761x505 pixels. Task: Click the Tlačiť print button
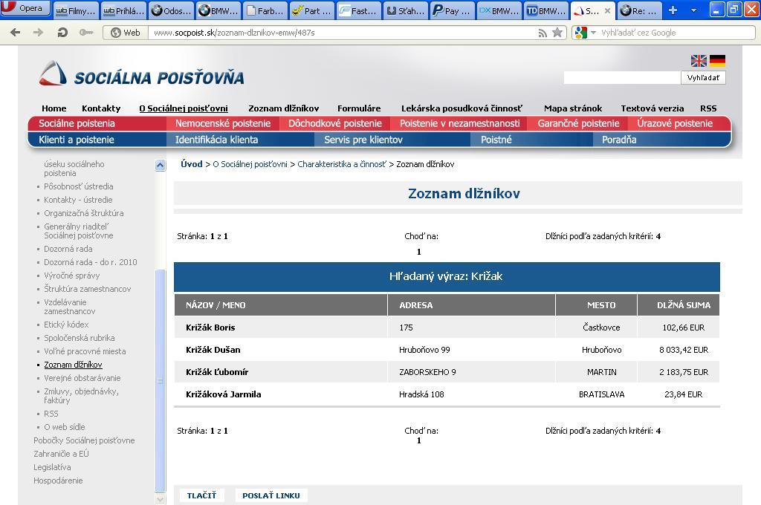coord(201,495)
